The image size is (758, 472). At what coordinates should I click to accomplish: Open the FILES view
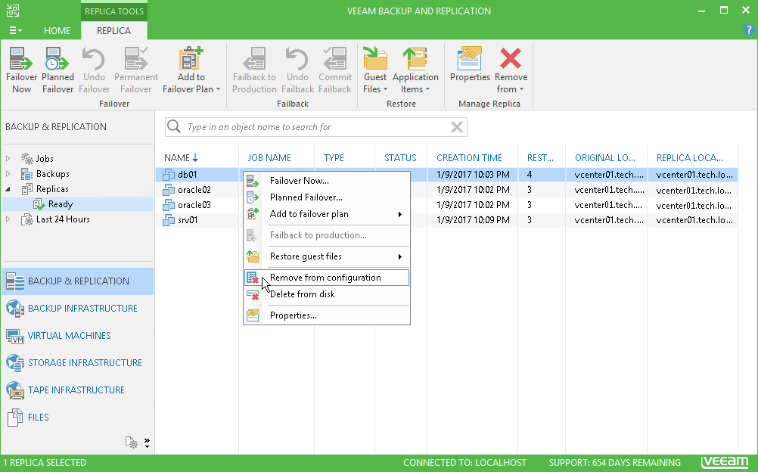tap(77, 417)
